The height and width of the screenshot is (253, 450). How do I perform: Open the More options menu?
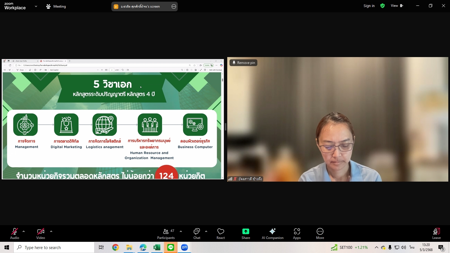pyautogui.click(x=320, y=233)
